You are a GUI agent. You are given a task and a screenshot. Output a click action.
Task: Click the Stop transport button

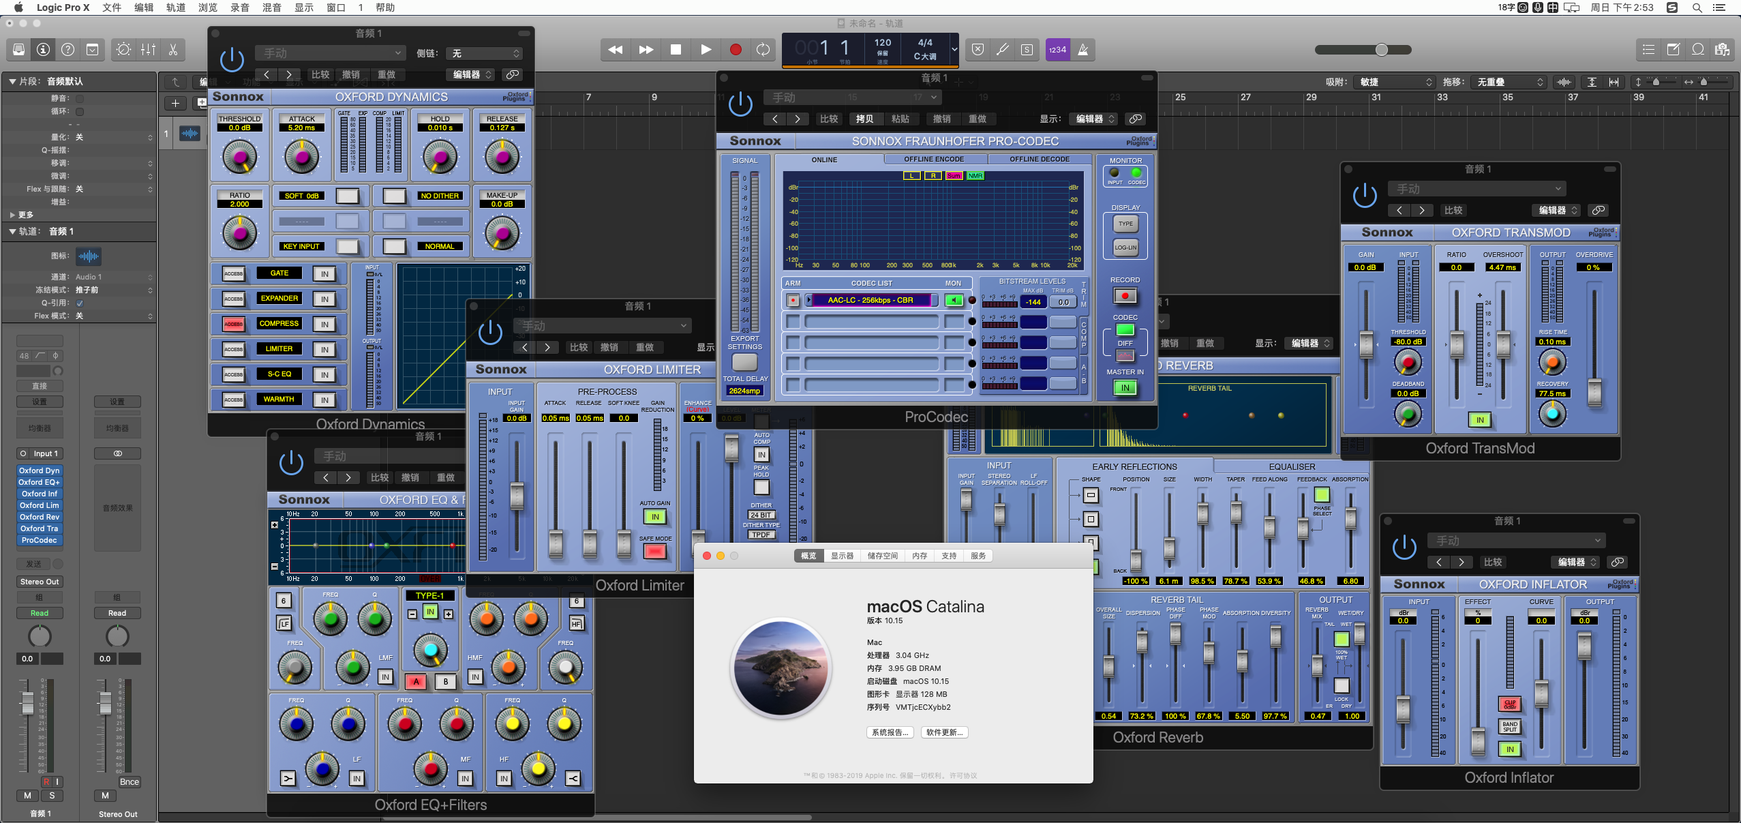676,49
